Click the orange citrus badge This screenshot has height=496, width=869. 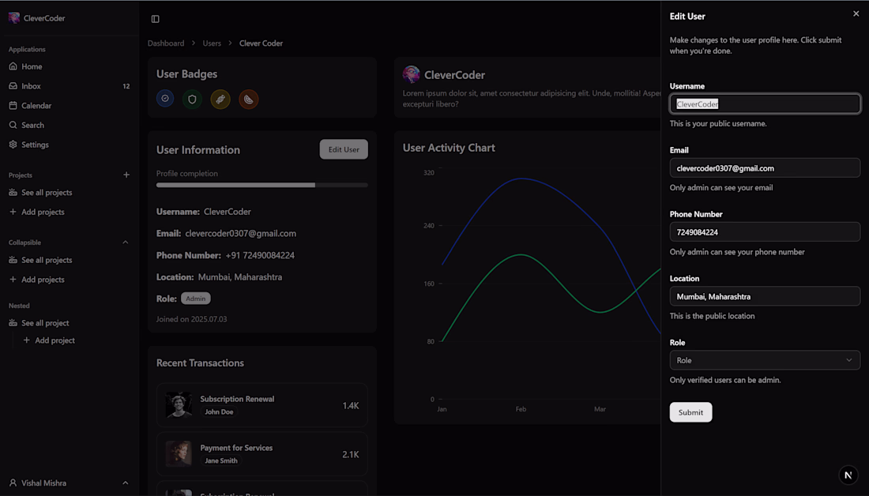coord(248,100)
